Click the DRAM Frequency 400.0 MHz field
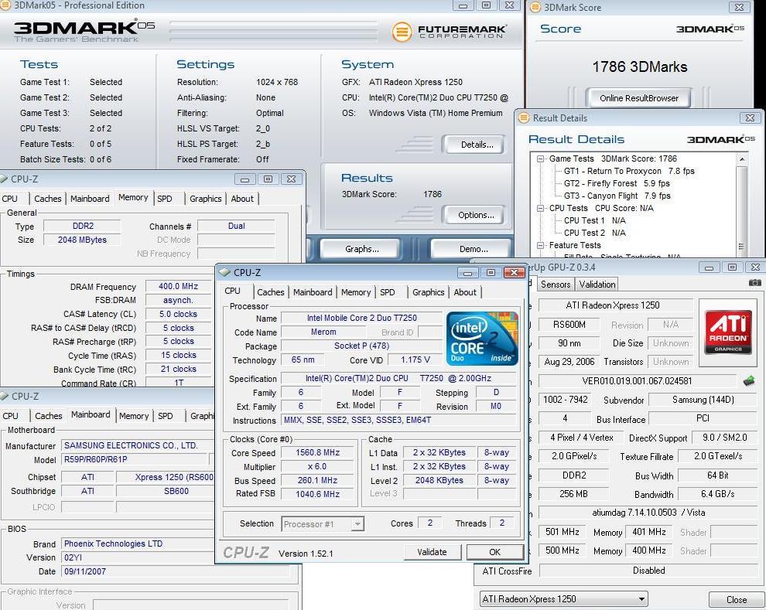Screen dimensions: 766x610 coord(178,287)
